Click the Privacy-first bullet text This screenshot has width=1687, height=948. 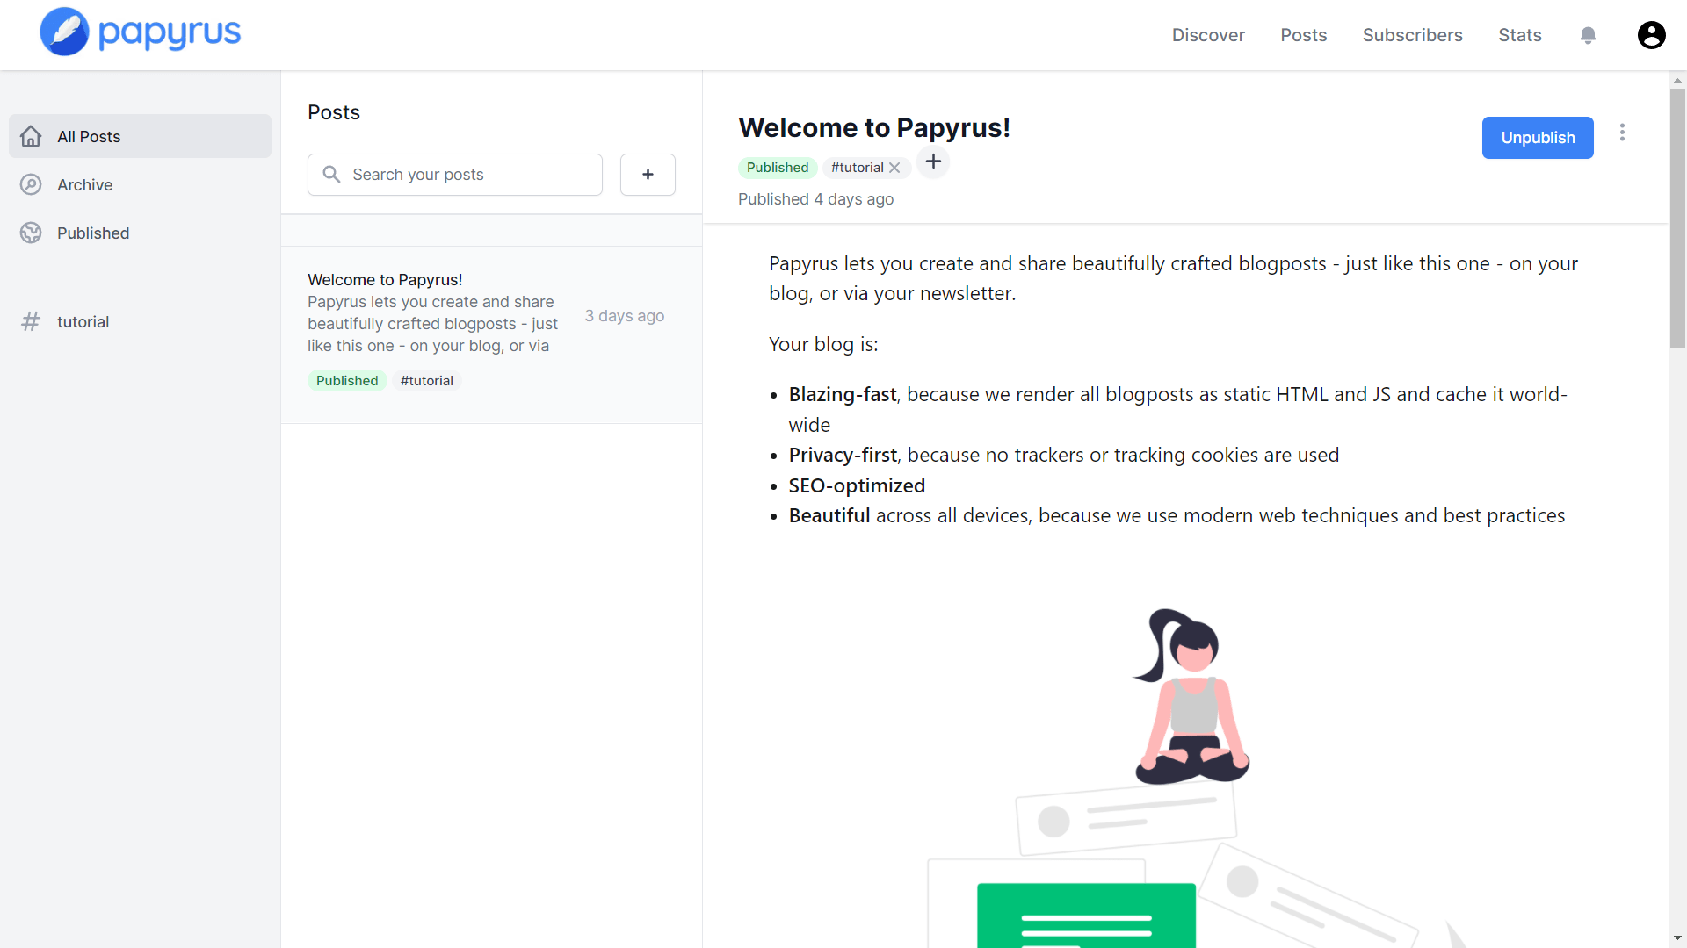pos(1063,455)
